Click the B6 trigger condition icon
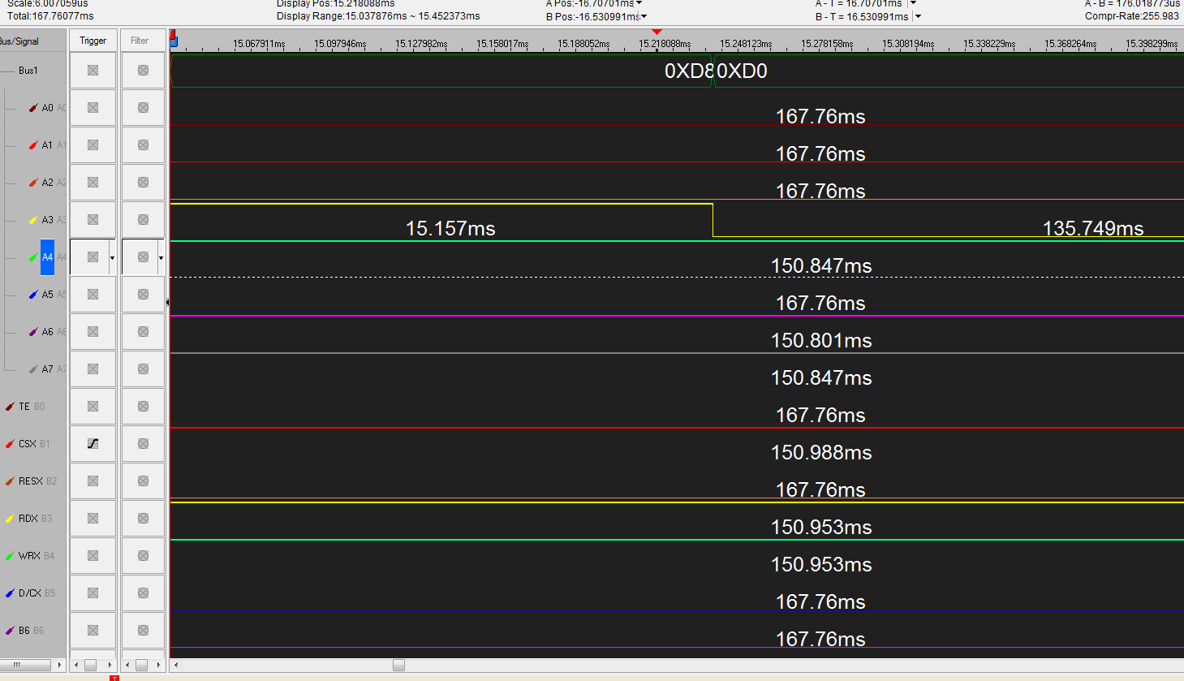The height and width of the screenshot is (681, 1184). 93,631
